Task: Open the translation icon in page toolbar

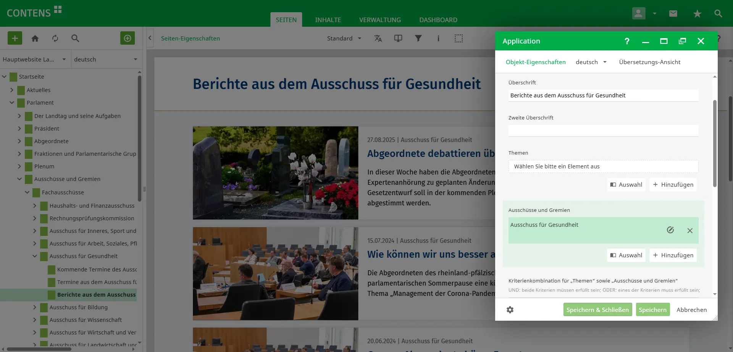Action: pyautogui.click(x=378, y=38)
